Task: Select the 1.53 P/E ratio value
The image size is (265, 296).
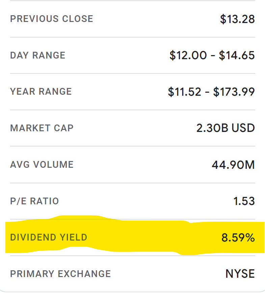Action: (x=244, y=201)
